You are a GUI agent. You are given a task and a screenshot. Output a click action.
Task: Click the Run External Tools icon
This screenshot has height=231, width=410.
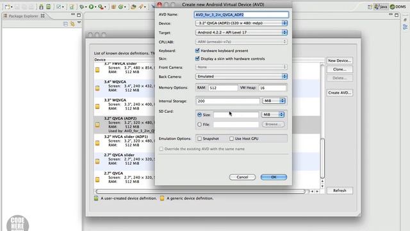101,7
